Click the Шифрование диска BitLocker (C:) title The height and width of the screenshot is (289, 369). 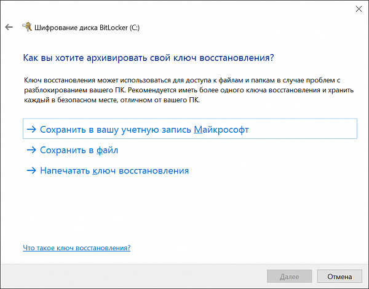[87, 28]
